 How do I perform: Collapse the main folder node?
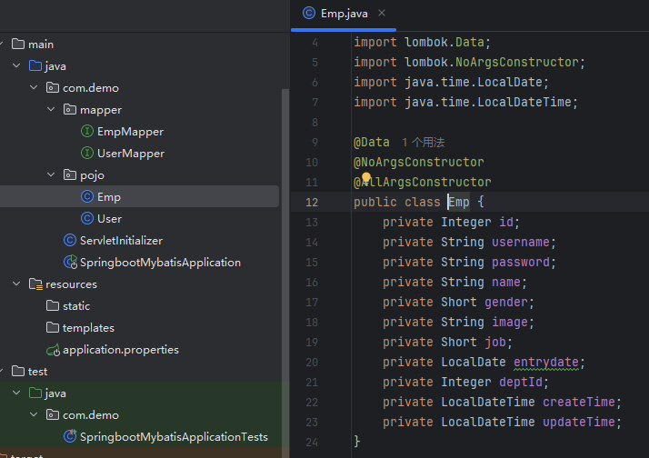click(x=3, y=45)
